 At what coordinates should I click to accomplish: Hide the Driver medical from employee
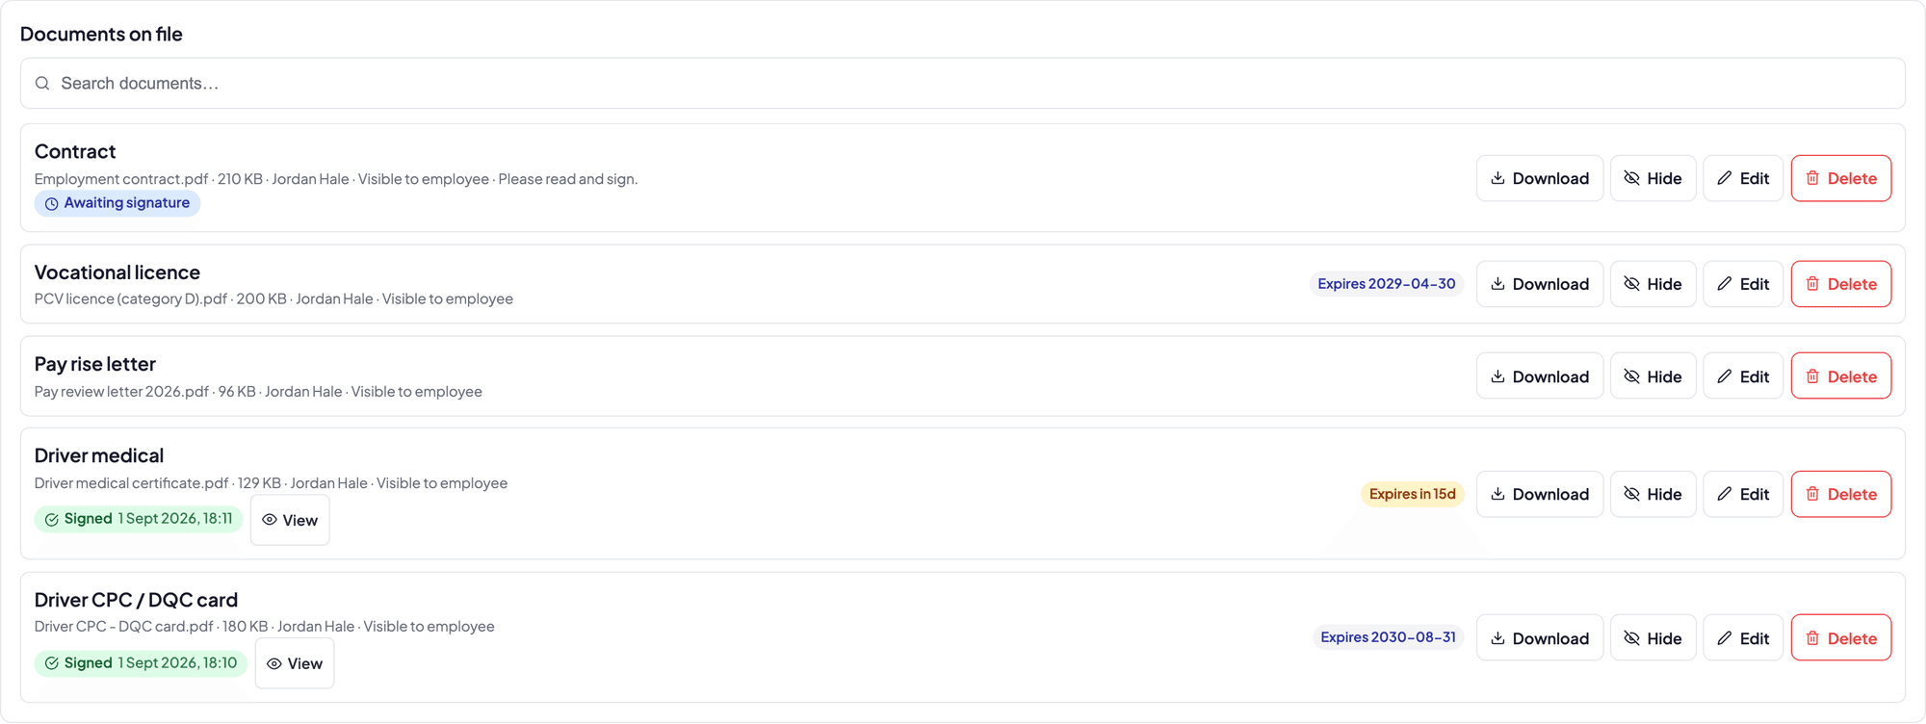coord(1653,494)
